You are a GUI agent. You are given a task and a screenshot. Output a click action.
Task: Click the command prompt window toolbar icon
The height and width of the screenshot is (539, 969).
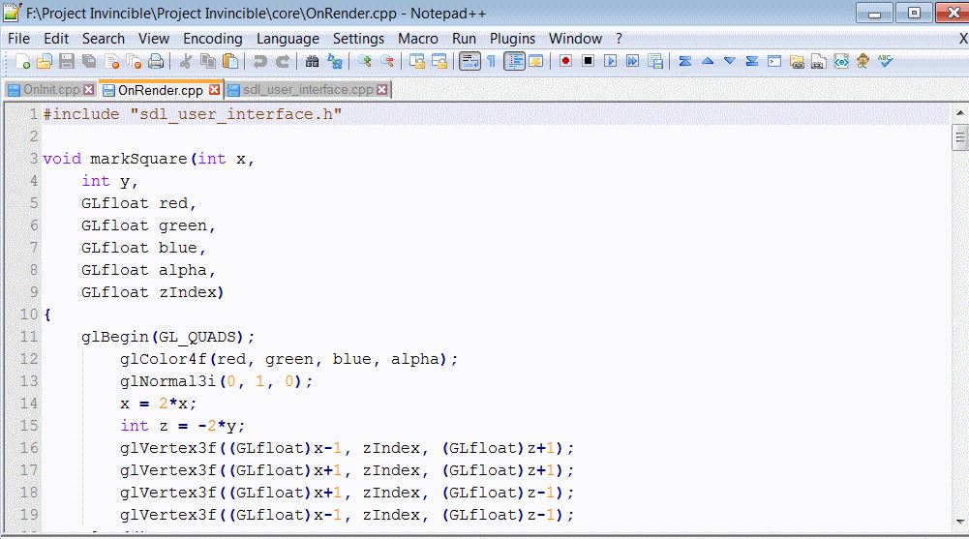[774, 61]
